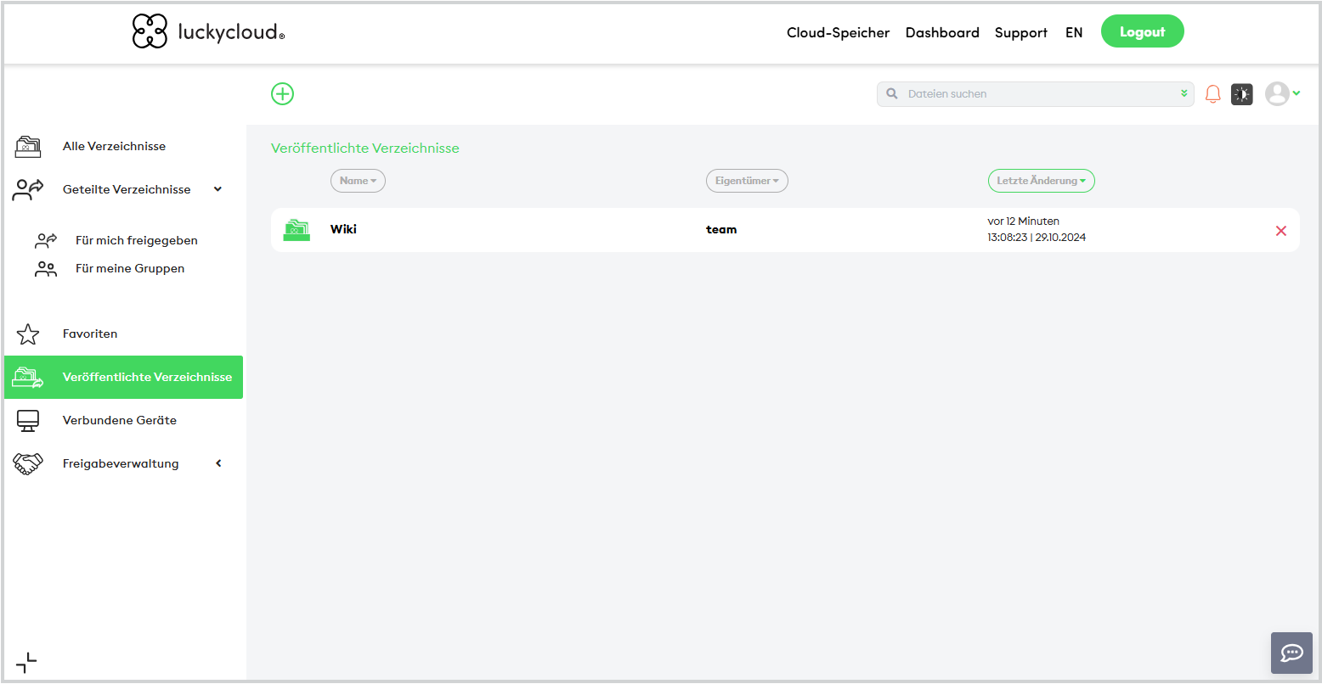Open Dashboard in top navigation
The image size is (1322, 684).
942,32
